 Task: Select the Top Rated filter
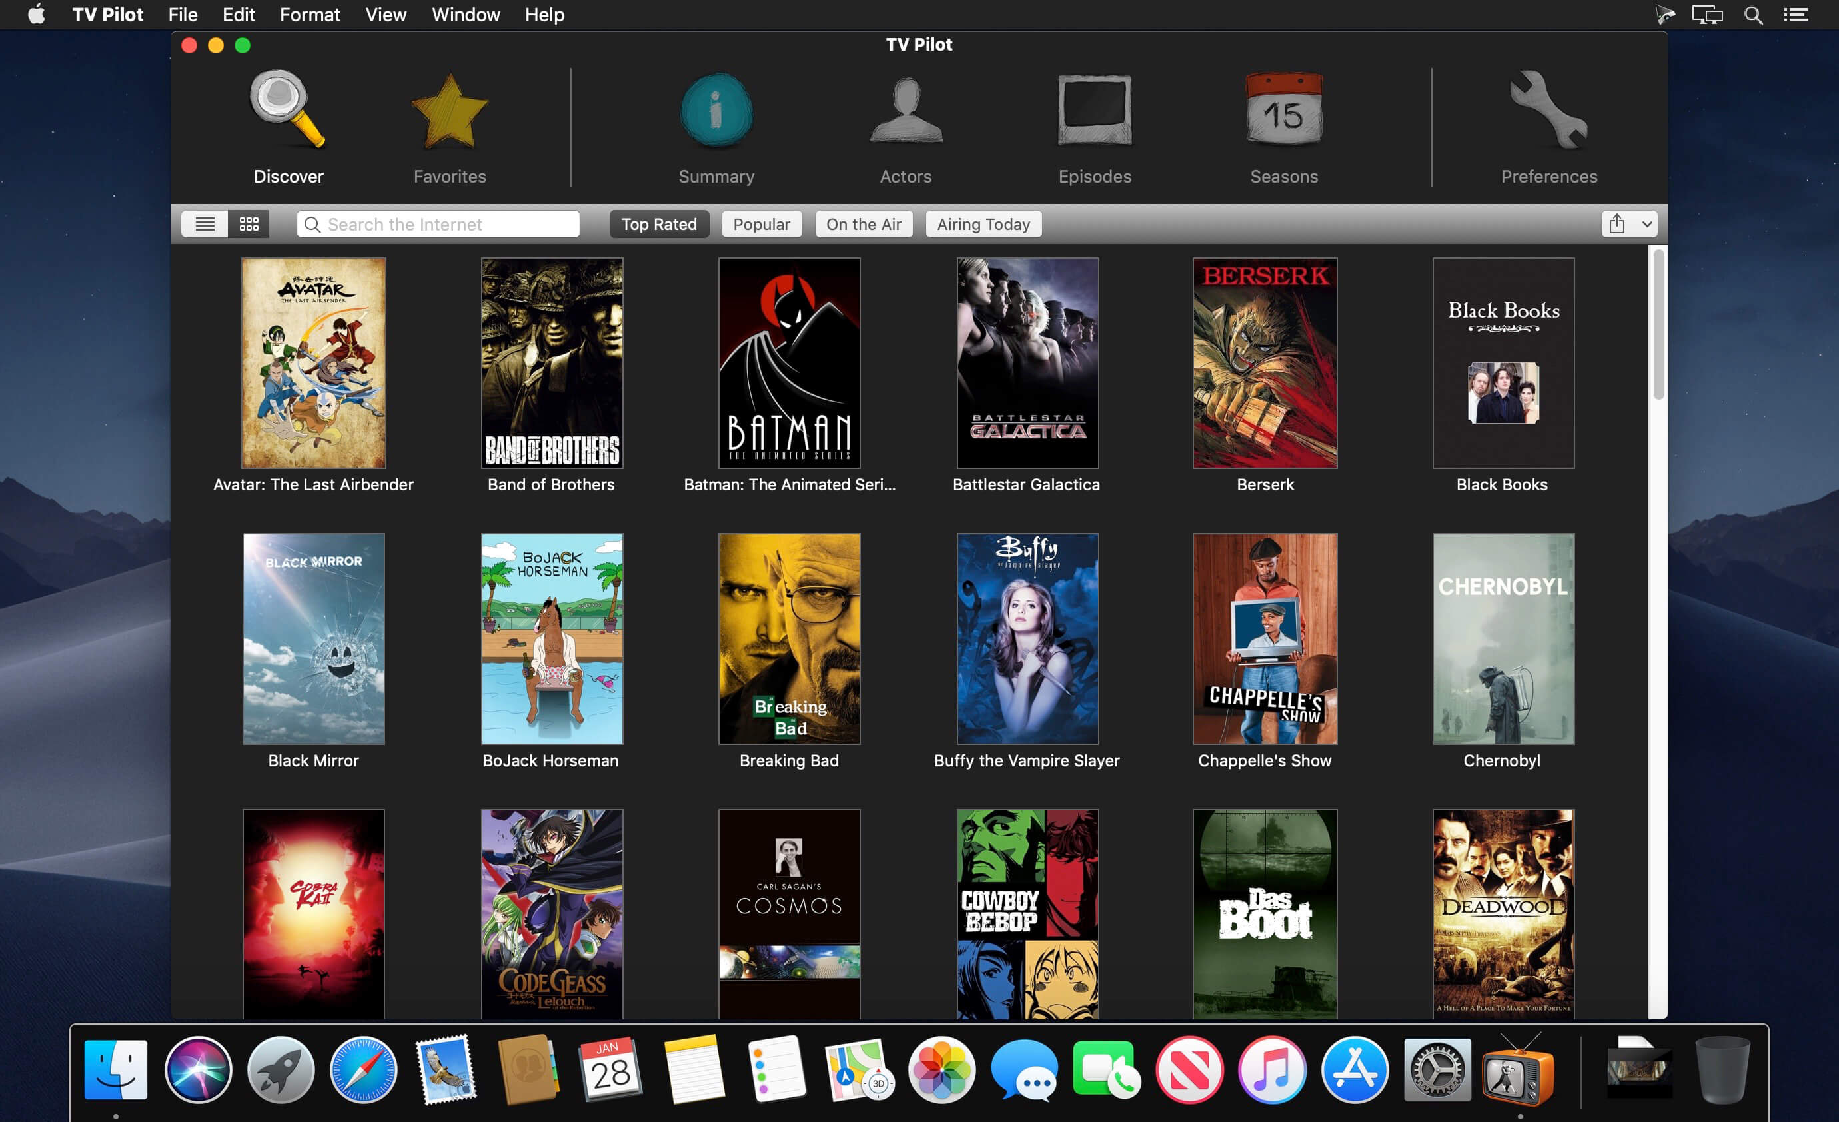(x=658, y=224)
